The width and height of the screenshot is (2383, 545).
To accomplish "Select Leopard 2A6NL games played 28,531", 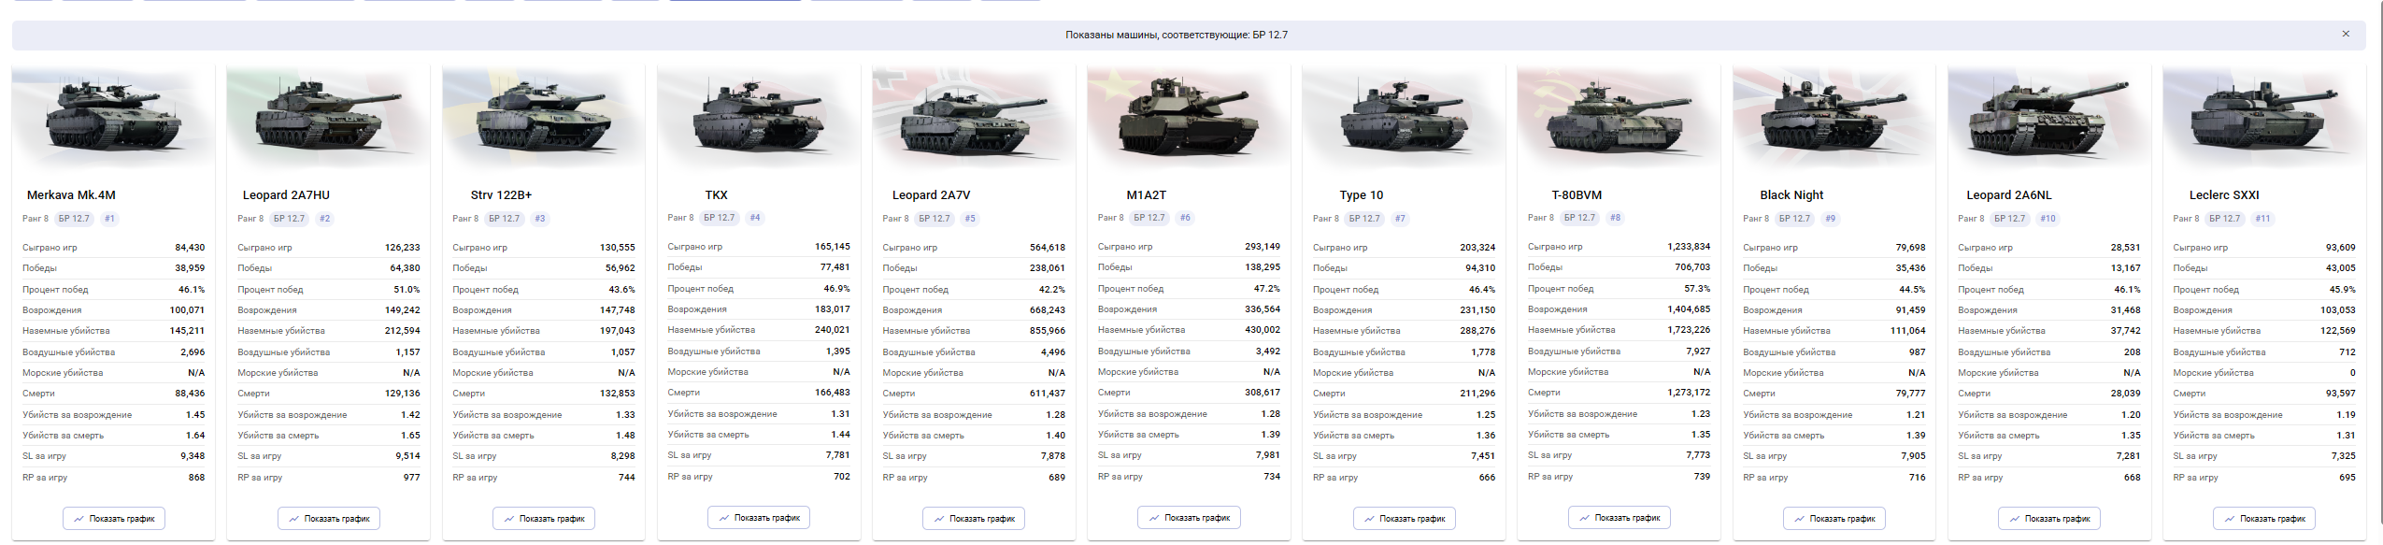I will tap(2125, 248).
